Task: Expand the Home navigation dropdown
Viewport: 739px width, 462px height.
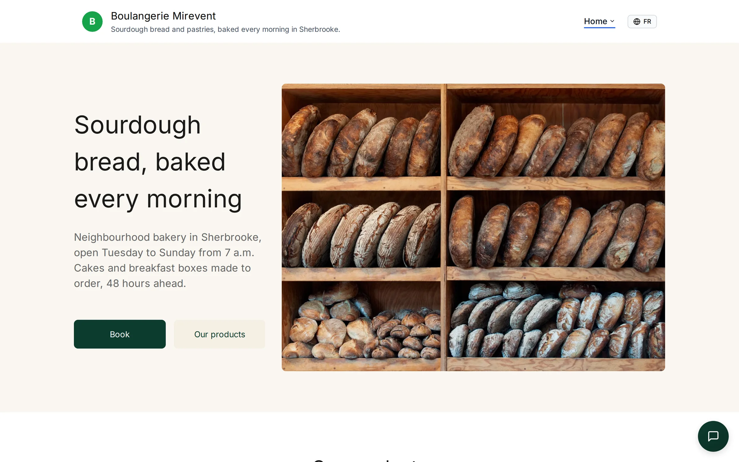Action: (x=599, y=22)
